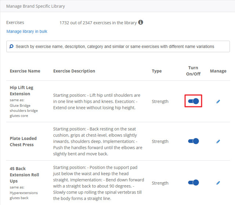Switch off 45 Back Extension Roll Ups
The image size is (235, 205).
[x=193, y=183]
